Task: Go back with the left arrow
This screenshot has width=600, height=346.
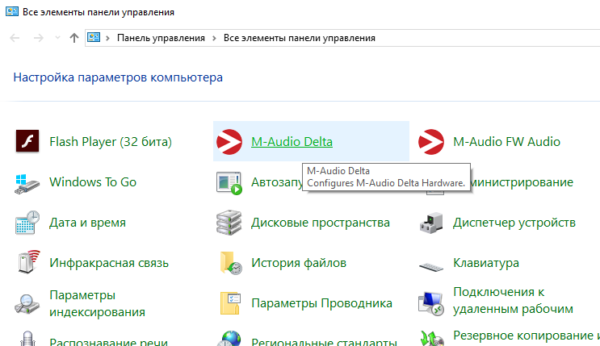Action: point(15,38)
